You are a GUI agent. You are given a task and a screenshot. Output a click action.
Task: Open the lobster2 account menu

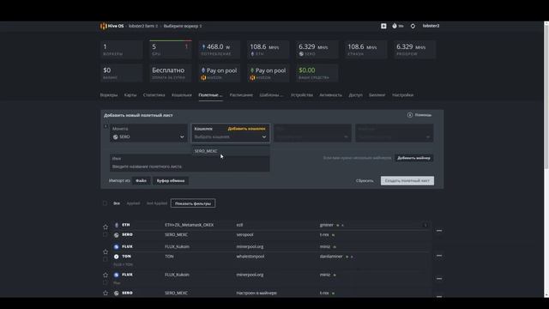pyautogui.click(x=431, y=26)
